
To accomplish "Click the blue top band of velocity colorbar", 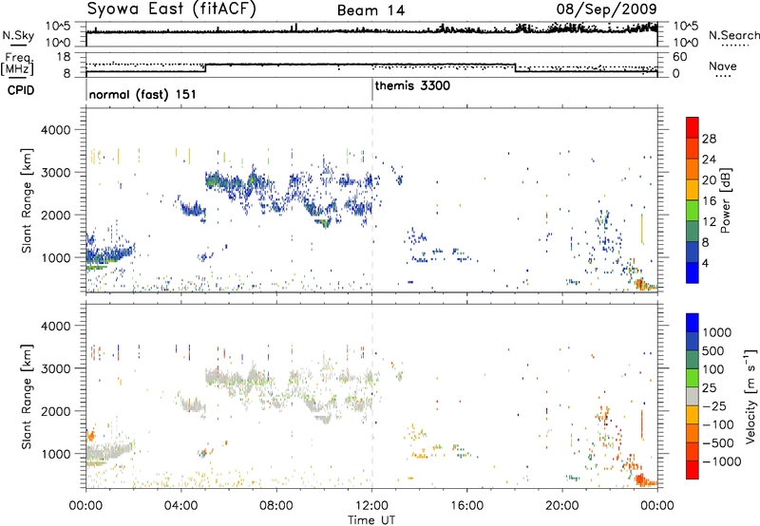I will pyautogui.click(x=693, y=322).
